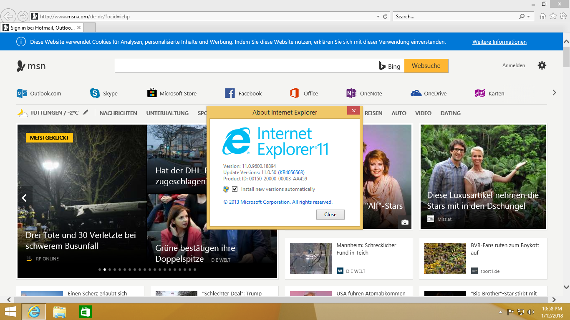Open the VIDEO menu
Screen dimensions: 570x320
(423, 113)
